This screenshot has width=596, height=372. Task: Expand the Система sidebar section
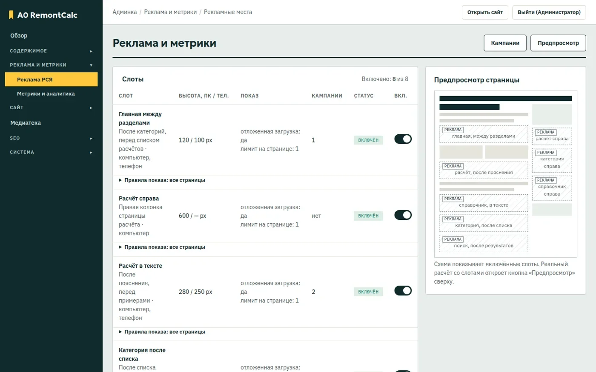pos(51,152)
